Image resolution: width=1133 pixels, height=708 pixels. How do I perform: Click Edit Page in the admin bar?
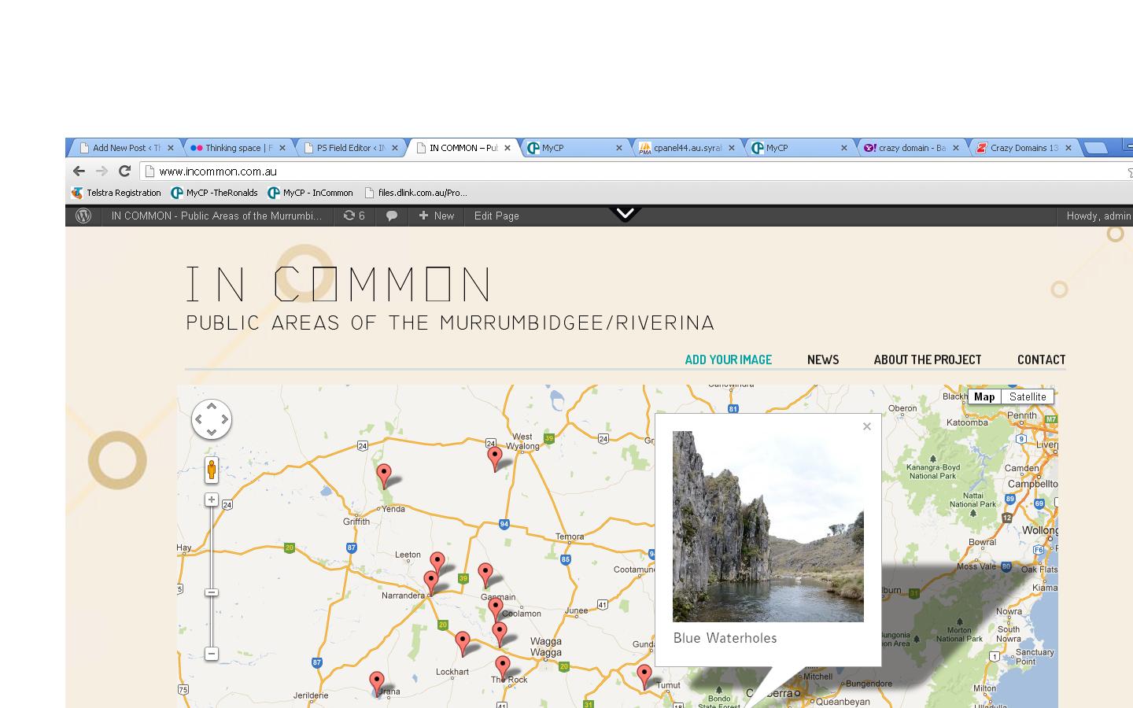click(496, 216)
